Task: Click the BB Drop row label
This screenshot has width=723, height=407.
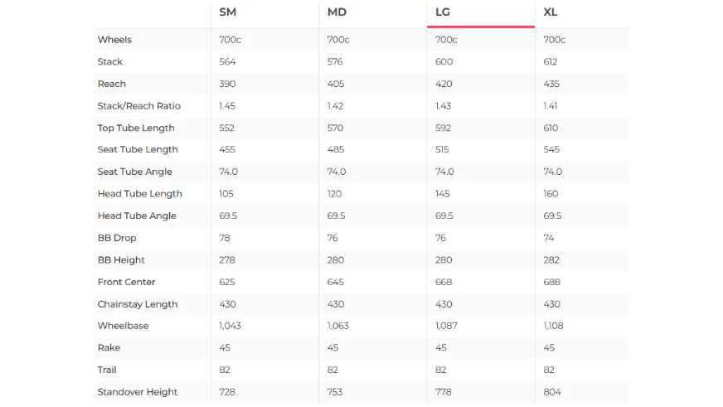Action: click(117, 238)
